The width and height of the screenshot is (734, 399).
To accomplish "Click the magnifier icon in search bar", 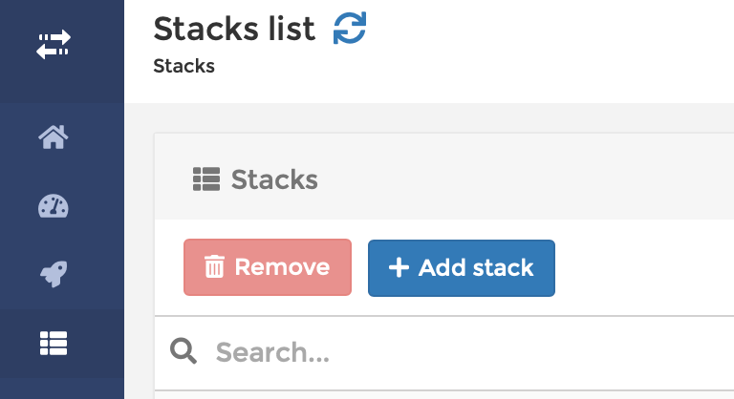I will tap(183, 351).
